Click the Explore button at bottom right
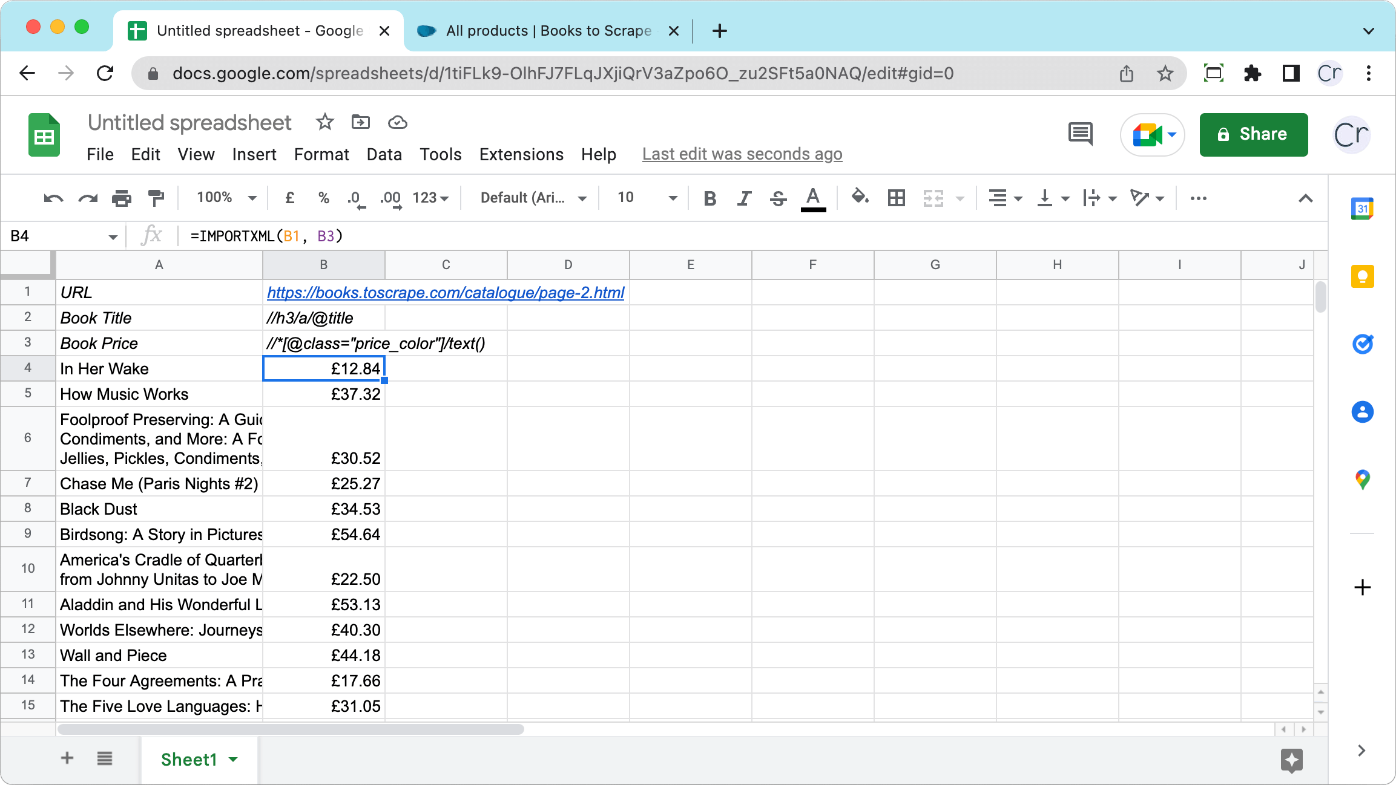This screenshot has height=785, width=1396. [1291, 760]
